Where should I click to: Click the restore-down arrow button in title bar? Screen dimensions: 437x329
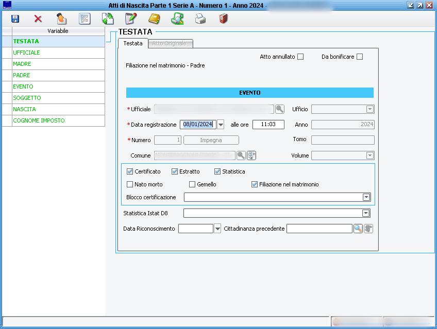point(410,5)
